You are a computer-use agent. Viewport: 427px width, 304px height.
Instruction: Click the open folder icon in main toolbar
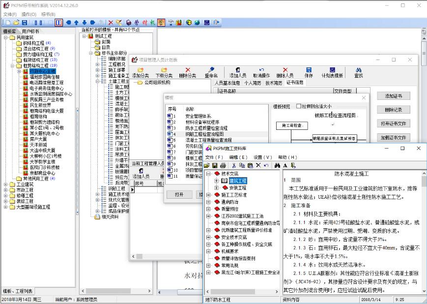click(16, 23)
